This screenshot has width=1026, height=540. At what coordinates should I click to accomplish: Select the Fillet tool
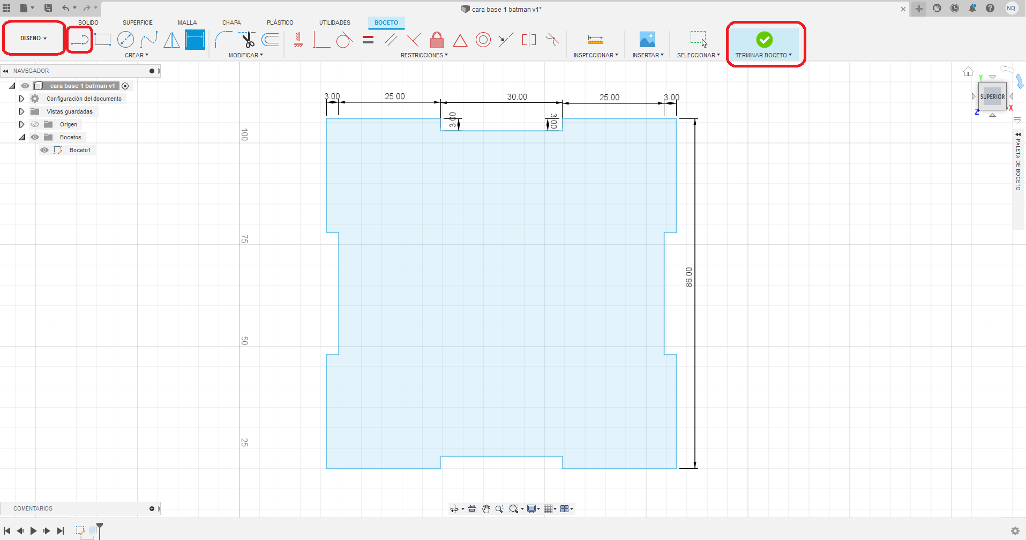tap(223, 40)
